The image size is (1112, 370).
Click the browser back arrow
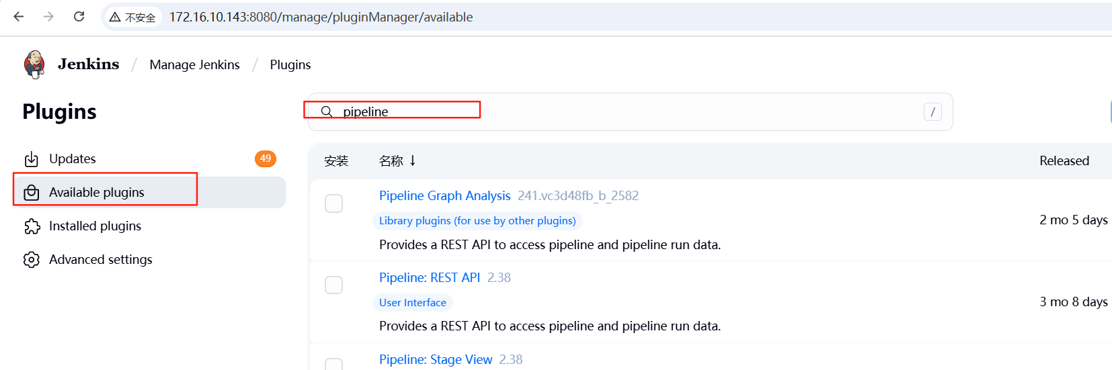(19, 17)
